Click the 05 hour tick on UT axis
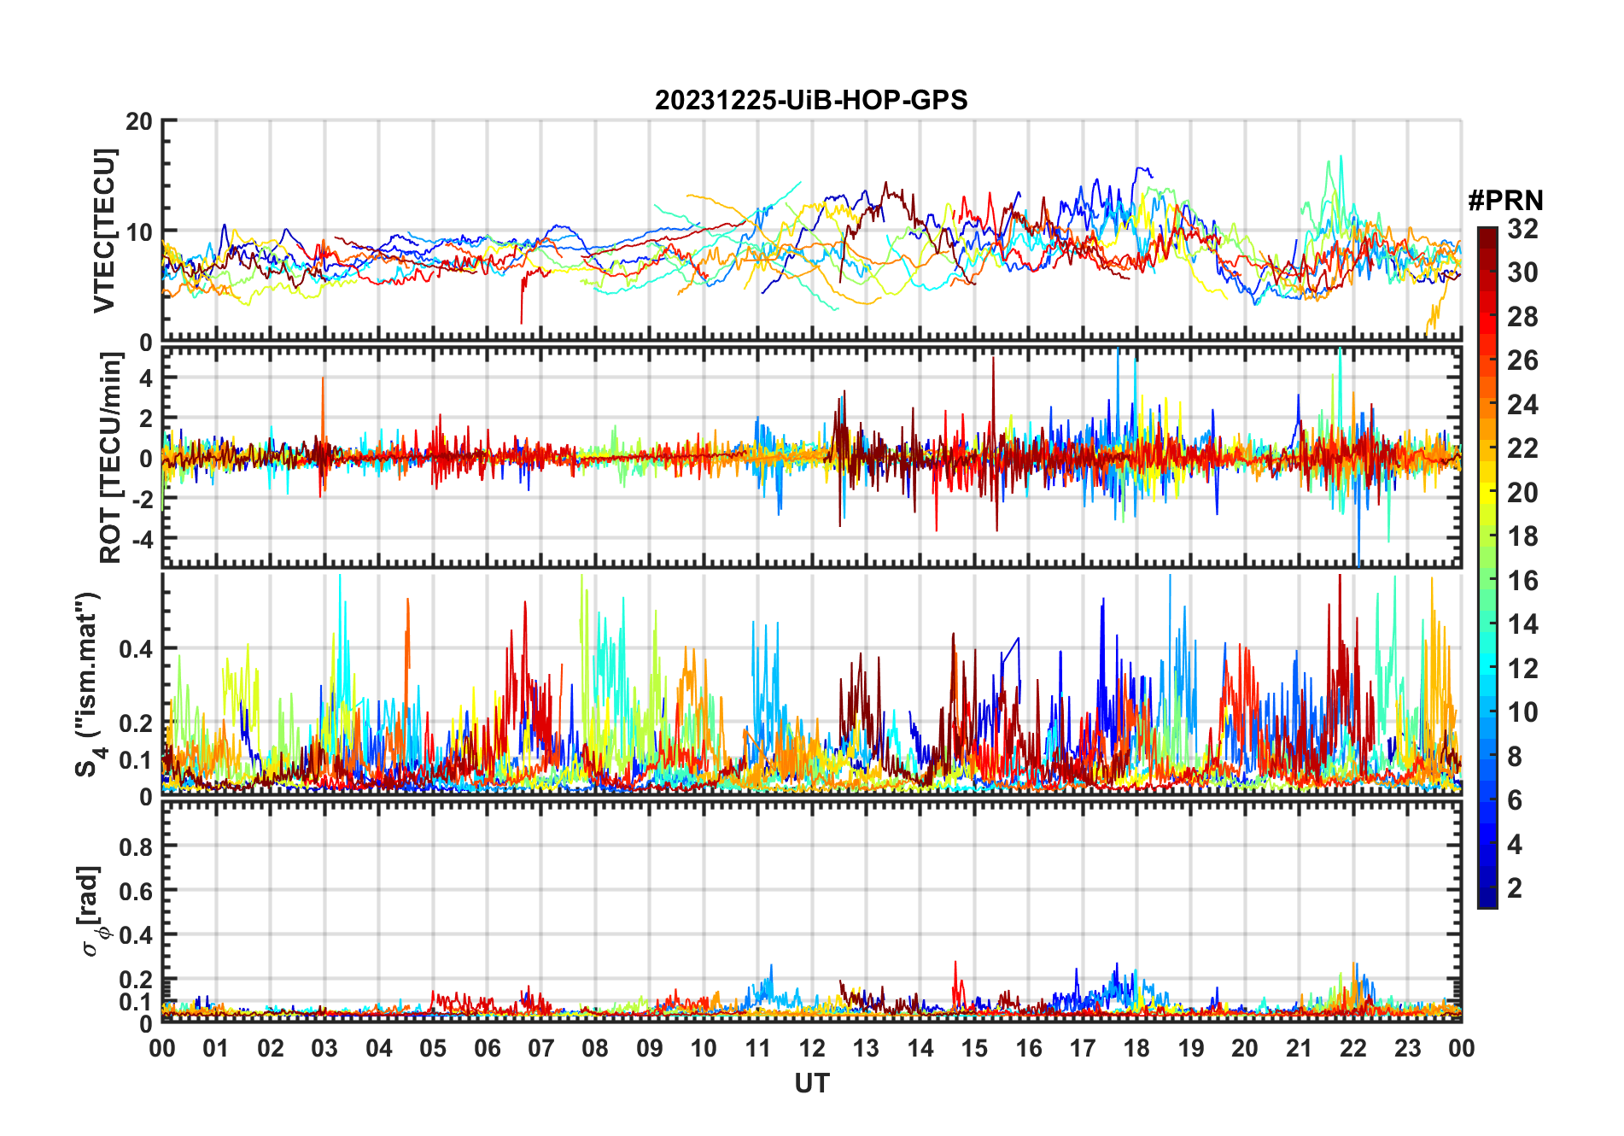 [x=433, y=1048]
